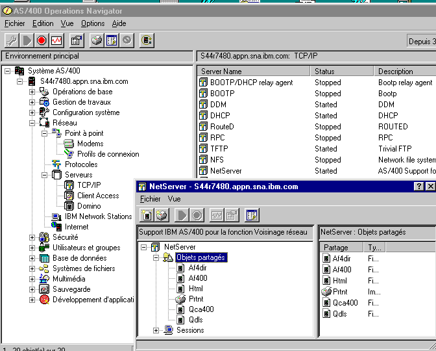Click the wrench toolbar icon in Operations Navigator

[12, 41]
